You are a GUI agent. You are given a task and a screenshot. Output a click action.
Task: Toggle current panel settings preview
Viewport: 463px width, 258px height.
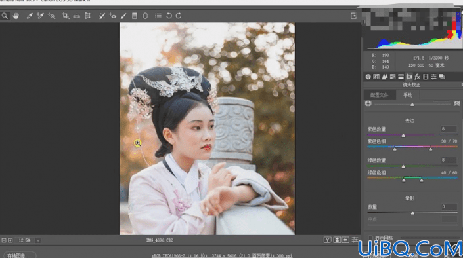[x=355, y=240]
